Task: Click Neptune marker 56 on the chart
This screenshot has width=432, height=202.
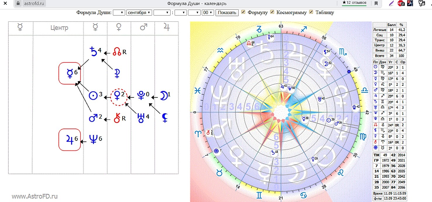Action: coord(291,88)
